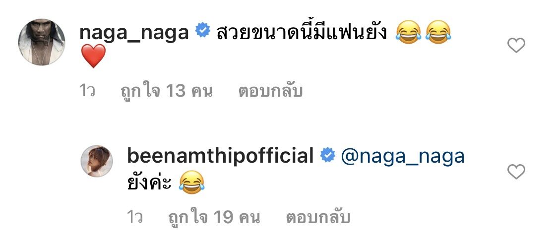Click the comment text สวยขนาดนี้มีแฟนยัง
This screenshot has width=558, height=245.
(x=302, y=33)
